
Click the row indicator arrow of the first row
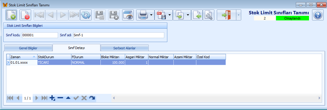(8, 62)
